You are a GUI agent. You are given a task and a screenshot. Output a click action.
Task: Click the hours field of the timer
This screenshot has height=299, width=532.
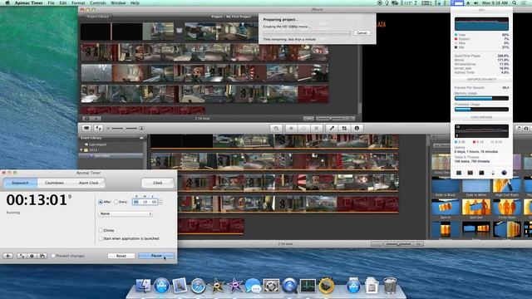point(135,202)
